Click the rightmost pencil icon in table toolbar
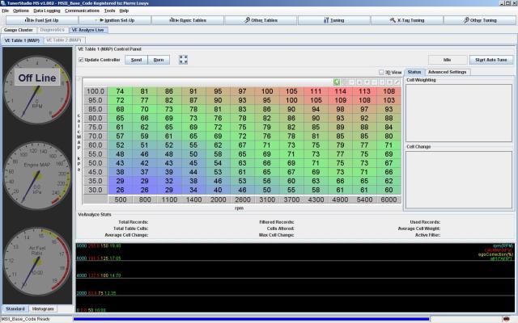 397,82
